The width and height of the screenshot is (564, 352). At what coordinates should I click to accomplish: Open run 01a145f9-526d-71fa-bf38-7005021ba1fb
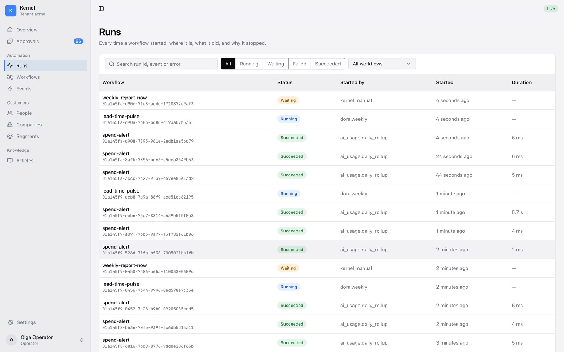pos(327,250)
